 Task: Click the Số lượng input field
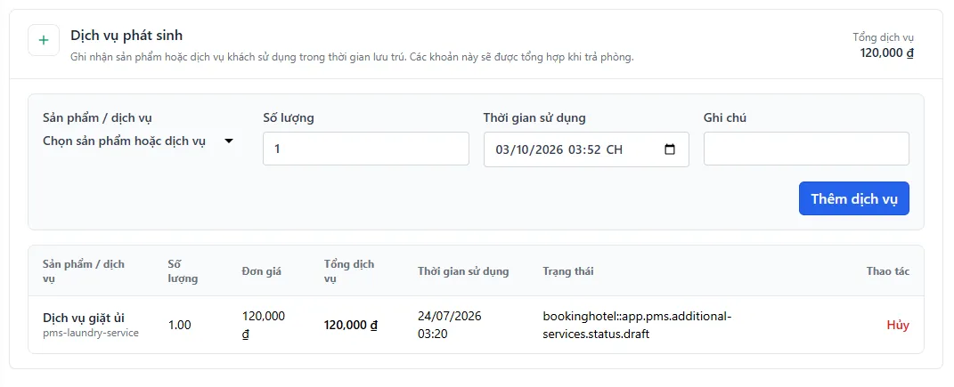pos(366,149)
